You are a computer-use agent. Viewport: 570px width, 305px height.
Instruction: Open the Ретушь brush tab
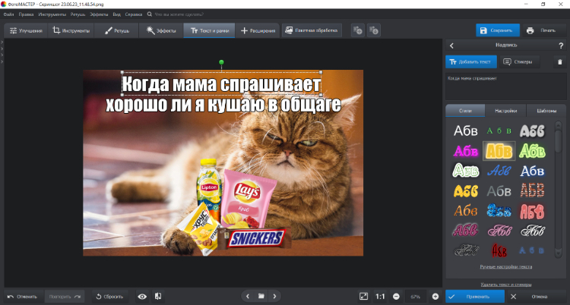[117, 31]
